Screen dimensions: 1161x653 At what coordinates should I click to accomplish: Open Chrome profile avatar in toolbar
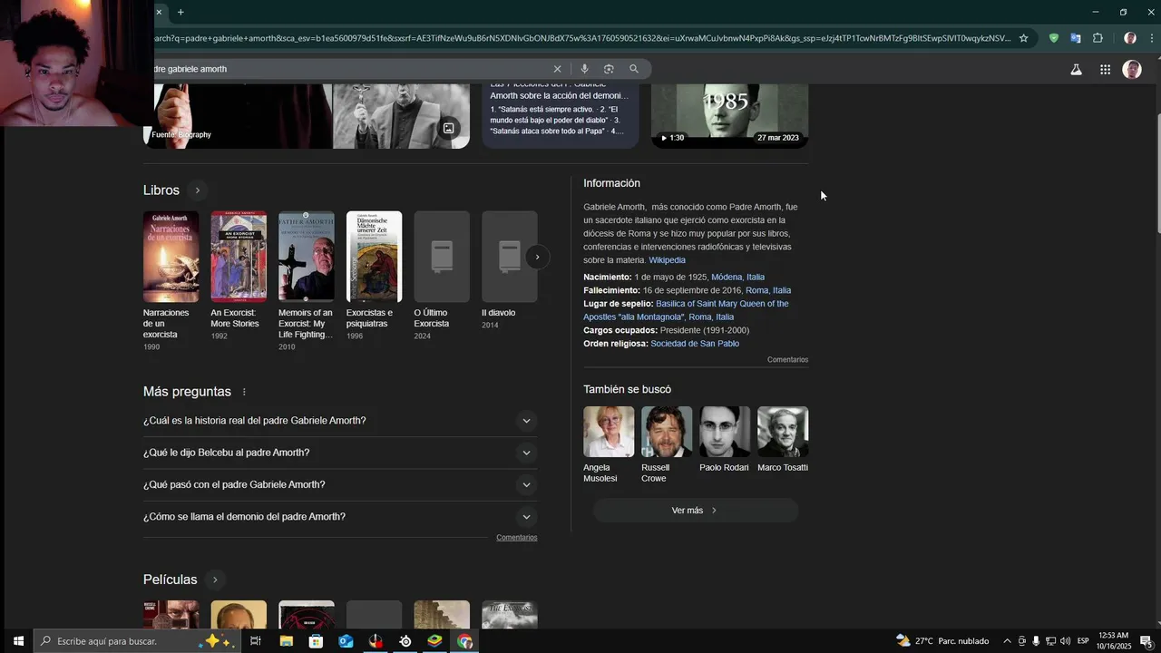1129,38
